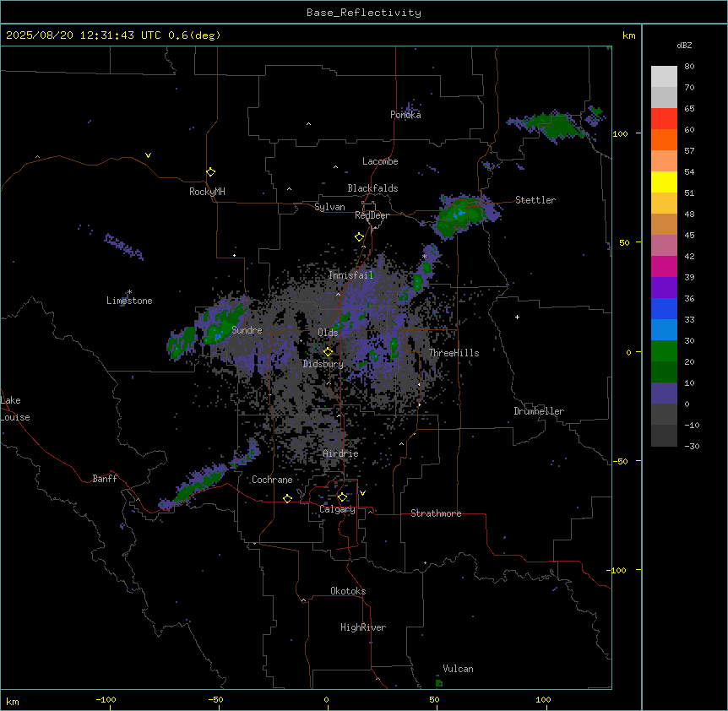Click the km unit label at top right
Screen dimensions: 728x711
(629, 35)
